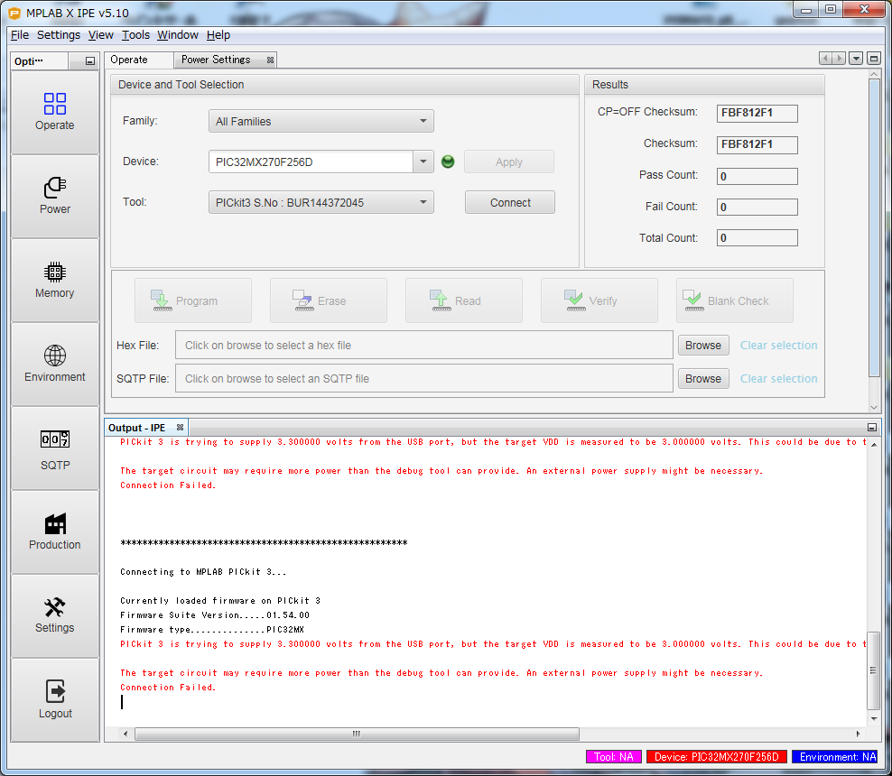Click the Connect button
Image resolution: width=892 pixels, height=776 pixels.
click(510, 202)
